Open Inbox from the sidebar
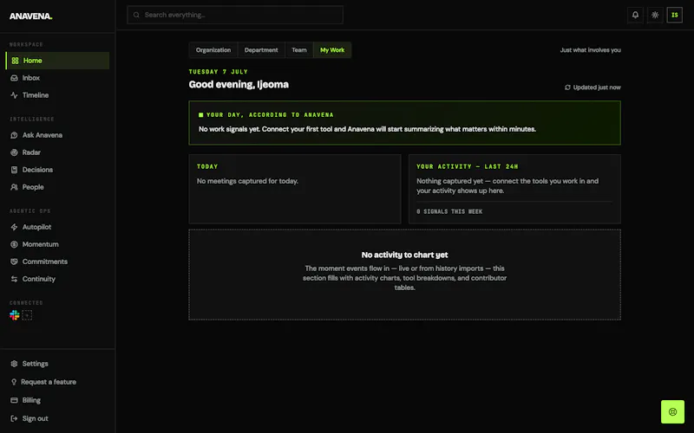This screenshot has height=433, width=694. (x=57, y=78)
